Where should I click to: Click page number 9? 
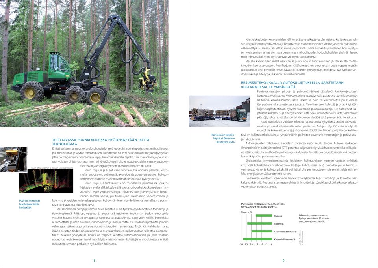click(283, 260)
